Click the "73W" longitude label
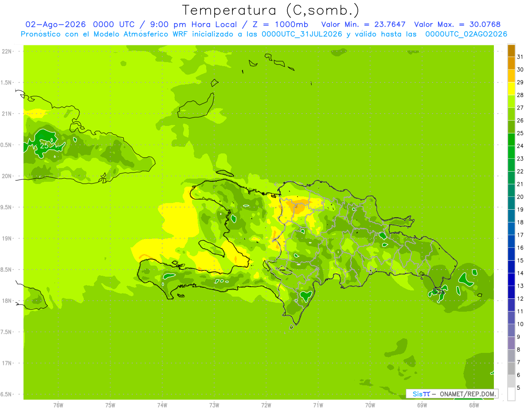Image resolution: width=532 pixels, height=411 pixels. point(214,405)
